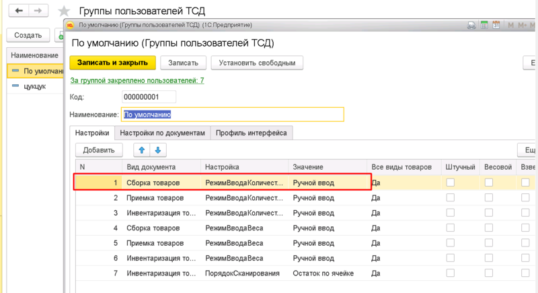Open the Профиль интерфейса tab
Screen dimensions: 538x293
(252, 133)
